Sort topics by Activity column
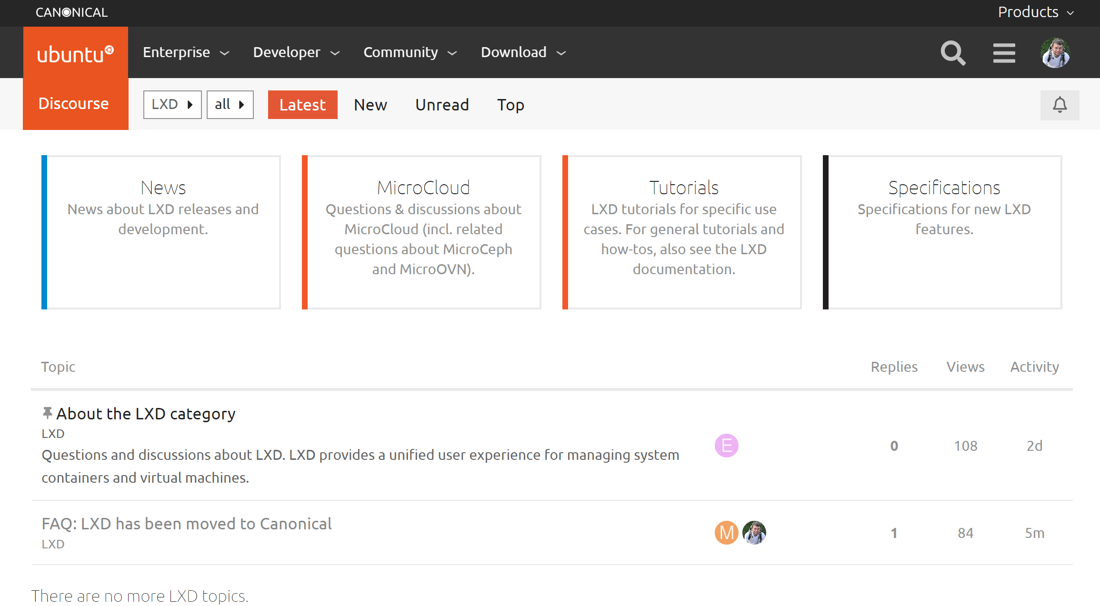This screenshot has width=1100, height=606. (x=1034, y=367)
